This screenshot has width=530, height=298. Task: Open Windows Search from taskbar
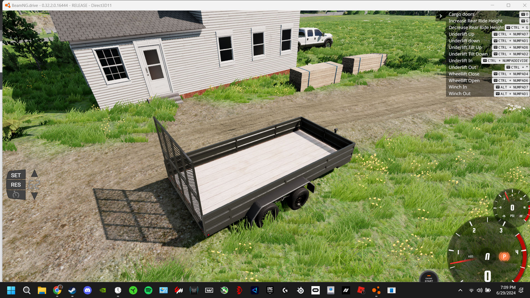point(27,290)
